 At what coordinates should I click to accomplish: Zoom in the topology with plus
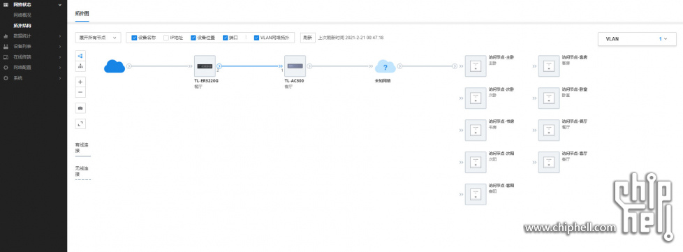pos(80,82)
